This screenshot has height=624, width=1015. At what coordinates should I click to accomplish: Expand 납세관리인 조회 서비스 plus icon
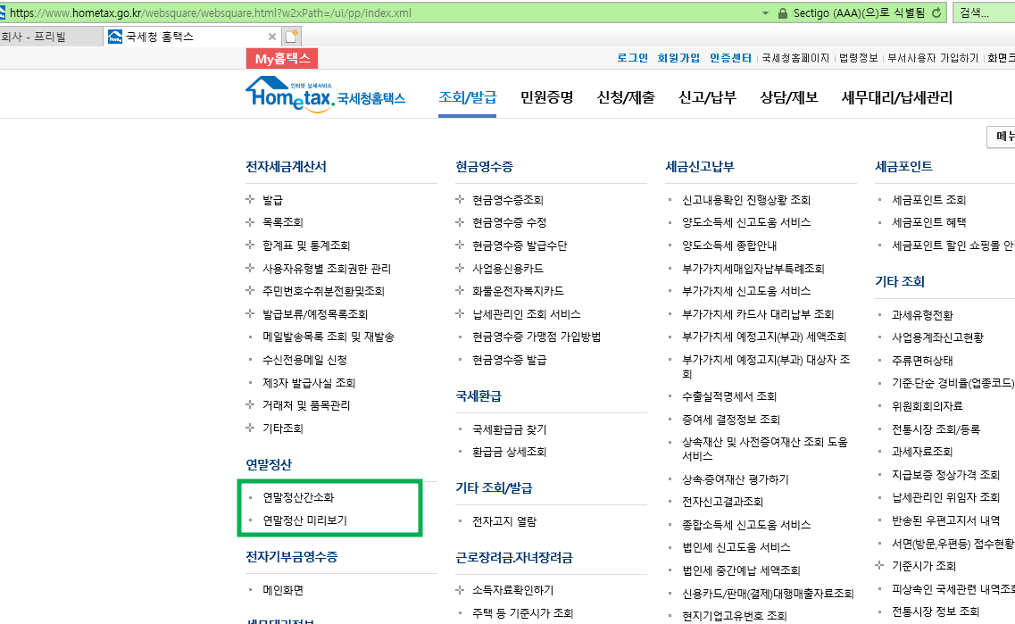(460, 313)
